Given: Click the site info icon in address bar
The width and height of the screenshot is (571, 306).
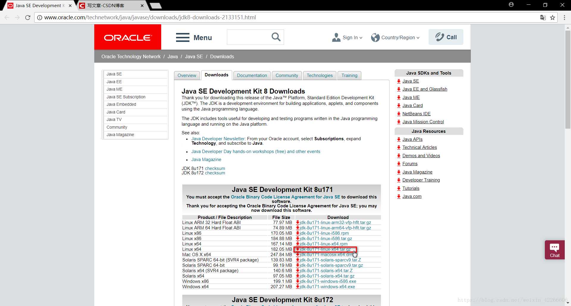Looking at the screenshot, I should coord(40,18).
